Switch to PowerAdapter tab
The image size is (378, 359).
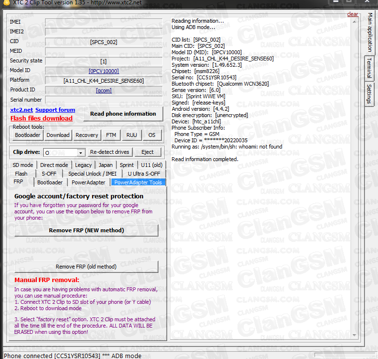click(89, 182)
